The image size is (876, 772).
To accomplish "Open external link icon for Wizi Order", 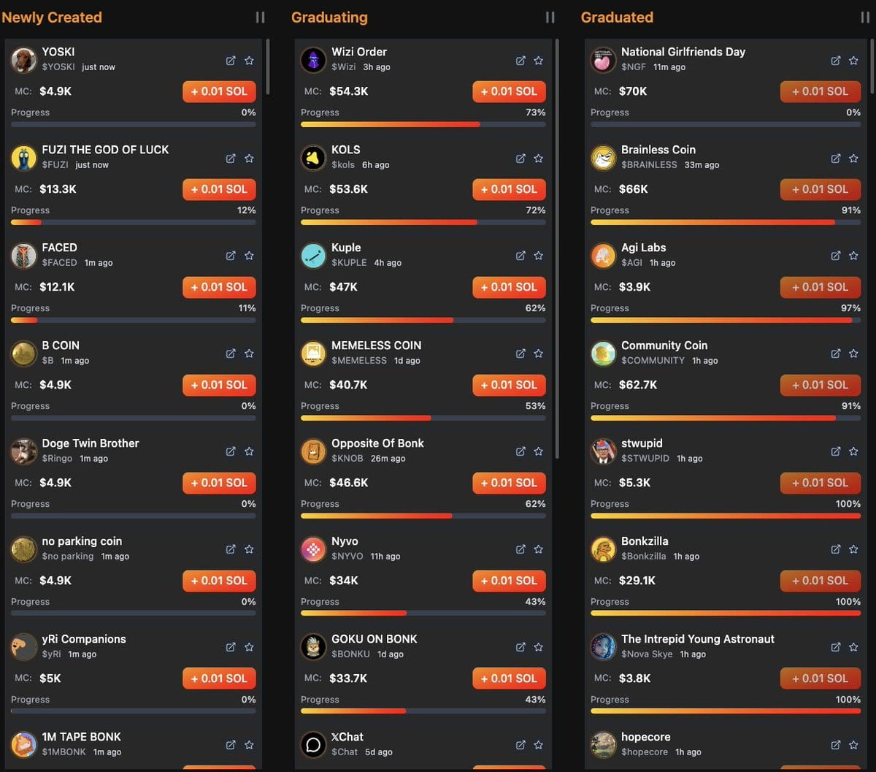I will pos(520,61).
